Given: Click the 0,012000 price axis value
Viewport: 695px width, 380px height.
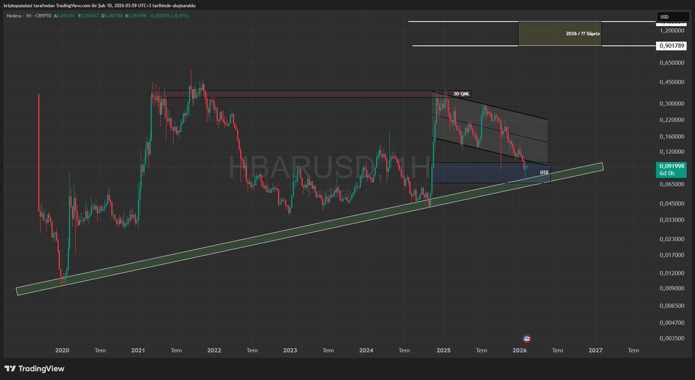Looking at the screenshot, I should (672, 273).
